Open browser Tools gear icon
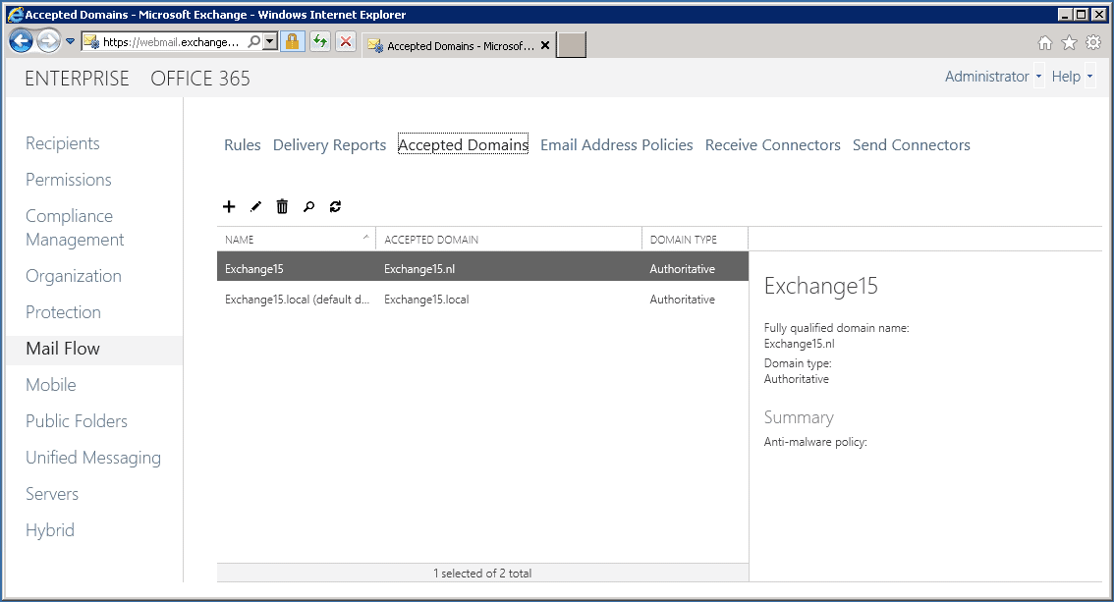 coord(1093,43)
